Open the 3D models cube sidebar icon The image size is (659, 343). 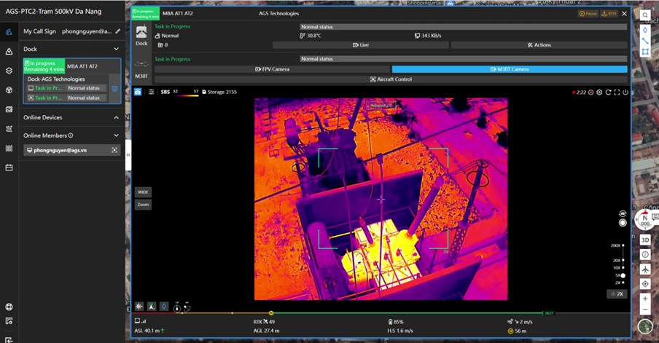9,90
